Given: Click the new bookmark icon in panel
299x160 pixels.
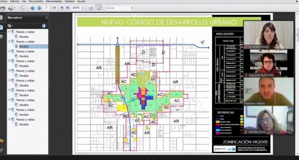Looking at the screenshot, I should tap(44, 26).
